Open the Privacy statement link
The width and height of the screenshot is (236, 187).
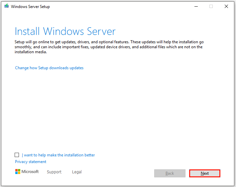pyautogui.click(x=31, y=162)
